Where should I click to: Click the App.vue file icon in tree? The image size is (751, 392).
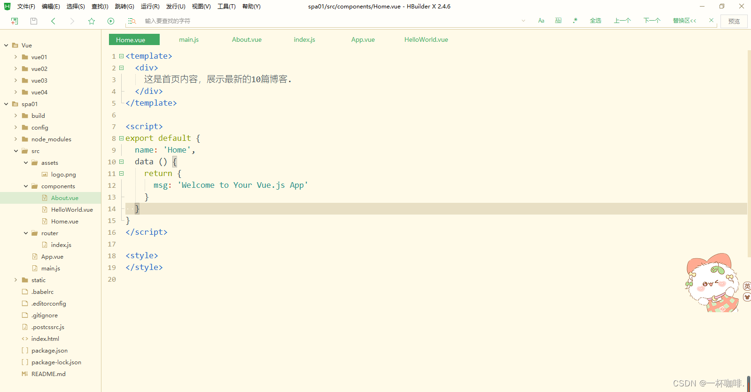coord(35,257)
